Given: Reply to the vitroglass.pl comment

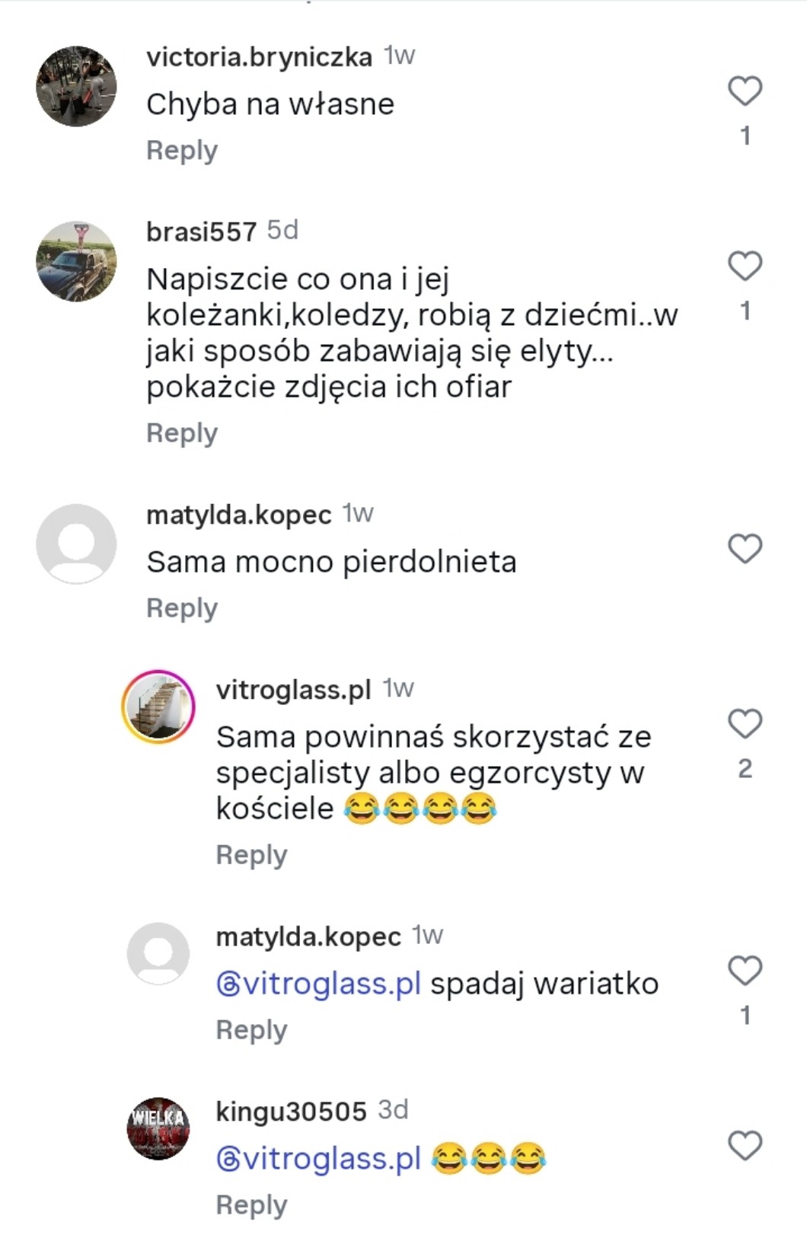Looking at the screenshot, I should click(251, 855).
